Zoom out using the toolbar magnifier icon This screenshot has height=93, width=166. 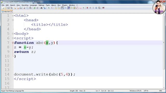pyautogui.click(x=52, y=8)
